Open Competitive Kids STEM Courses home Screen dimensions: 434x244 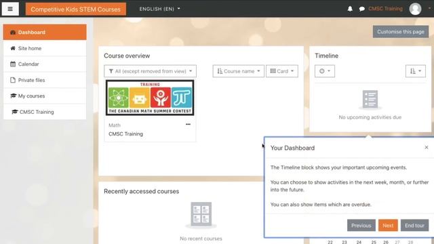(x=75, y=9)
